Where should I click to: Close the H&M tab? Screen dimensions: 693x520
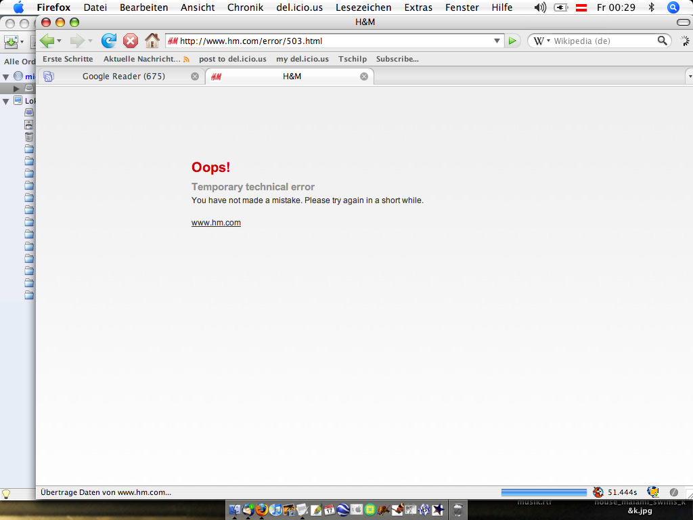click(x=364, y=77)
